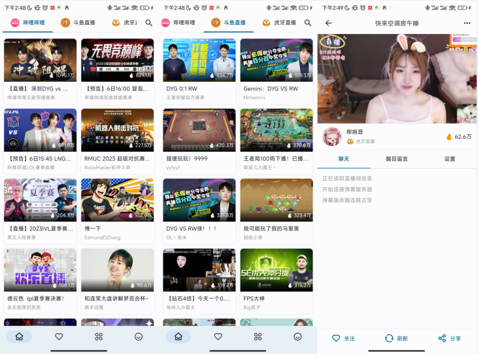Tap the favorites heart icon on the 斗鱼直播 list screen
478x354 pixels.
(218, 336)
